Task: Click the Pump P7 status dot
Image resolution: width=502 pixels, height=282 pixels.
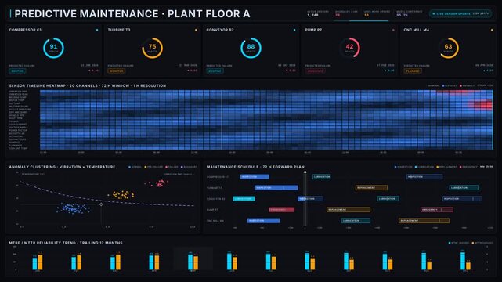Action: (393, 30)
